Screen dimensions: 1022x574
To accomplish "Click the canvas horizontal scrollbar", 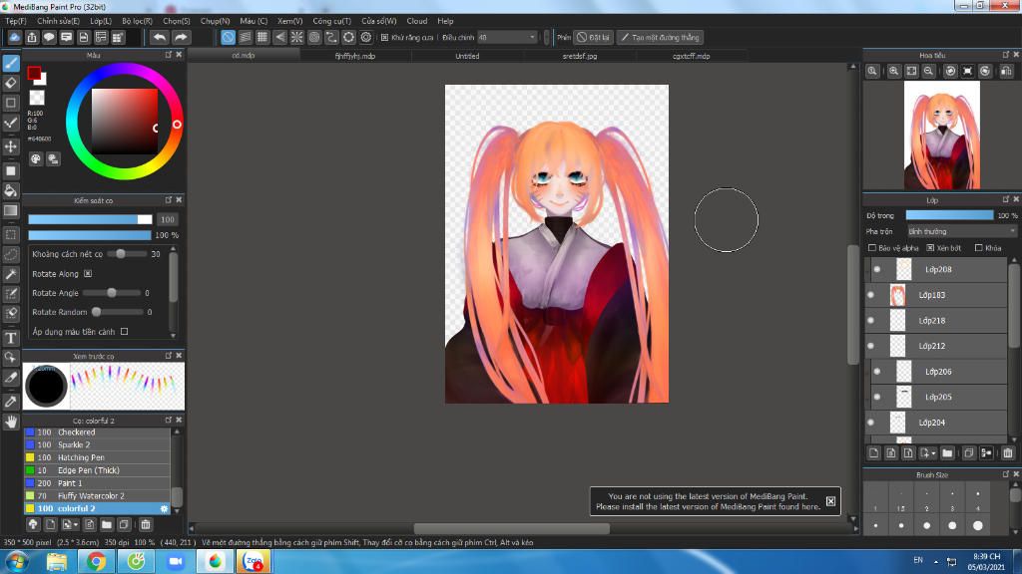I will 512,528.
